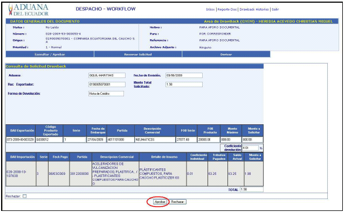Select the Derivar tab
Viewport: 345px width, 212px height.
[226, 54]
